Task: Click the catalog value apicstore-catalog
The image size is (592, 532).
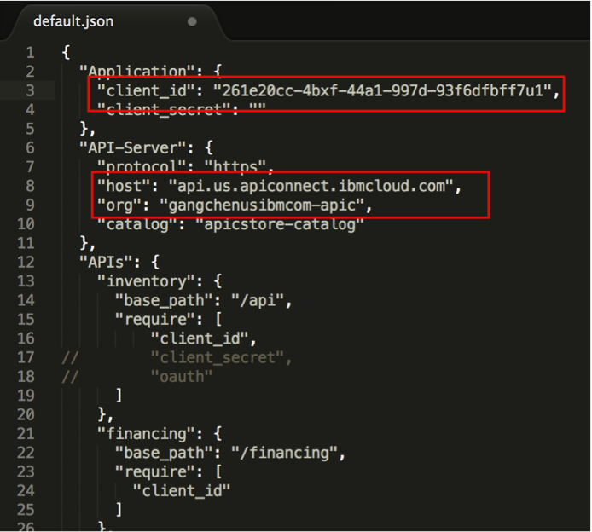Action: coord(280,224)
